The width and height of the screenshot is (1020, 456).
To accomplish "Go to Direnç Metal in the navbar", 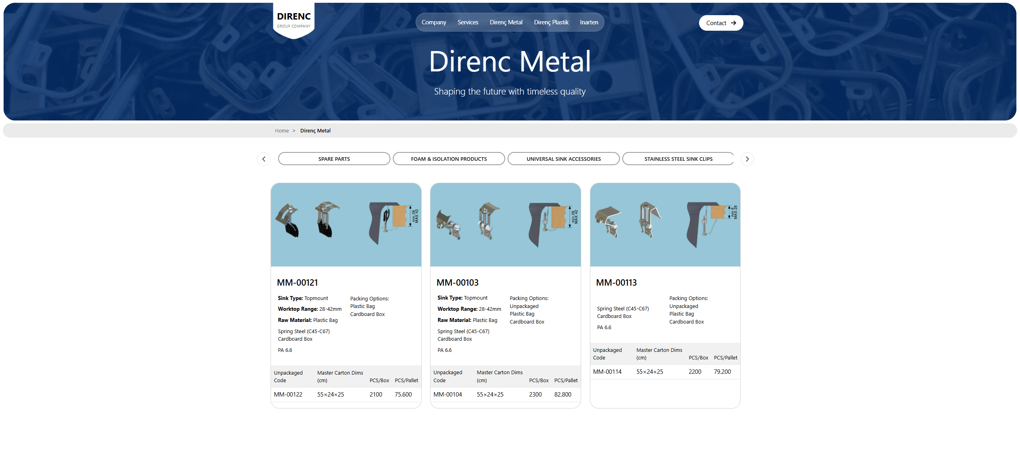I will pyautogui.click(x=506, y=22).
